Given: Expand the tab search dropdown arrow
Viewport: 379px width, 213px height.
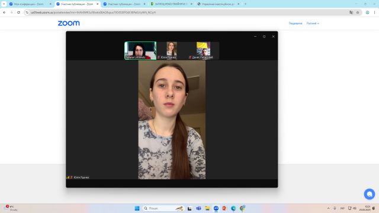Looking at the screenshot, I should pos(4,4).
